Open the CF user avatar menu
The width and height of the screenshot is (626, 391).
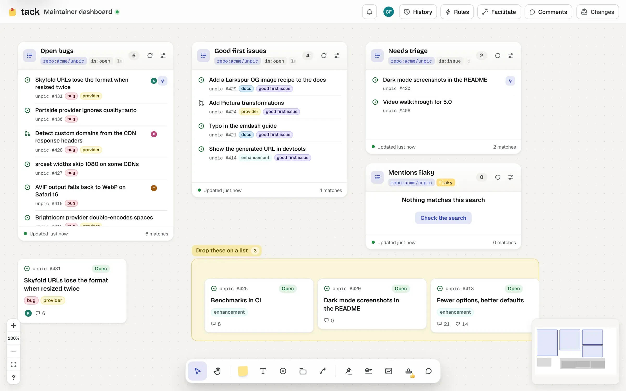(389, 12)
